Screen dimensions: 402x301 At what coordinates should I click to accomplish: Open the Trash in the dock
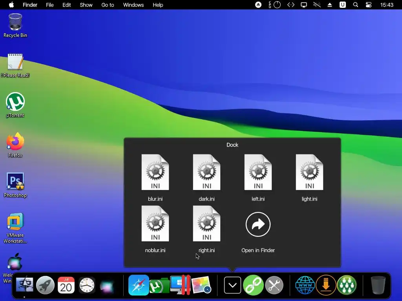378,285
